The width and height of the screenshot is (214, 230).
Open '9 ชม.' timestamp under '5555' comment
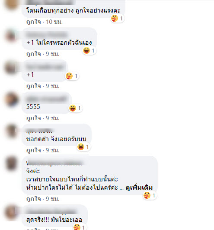coord(53,118)
